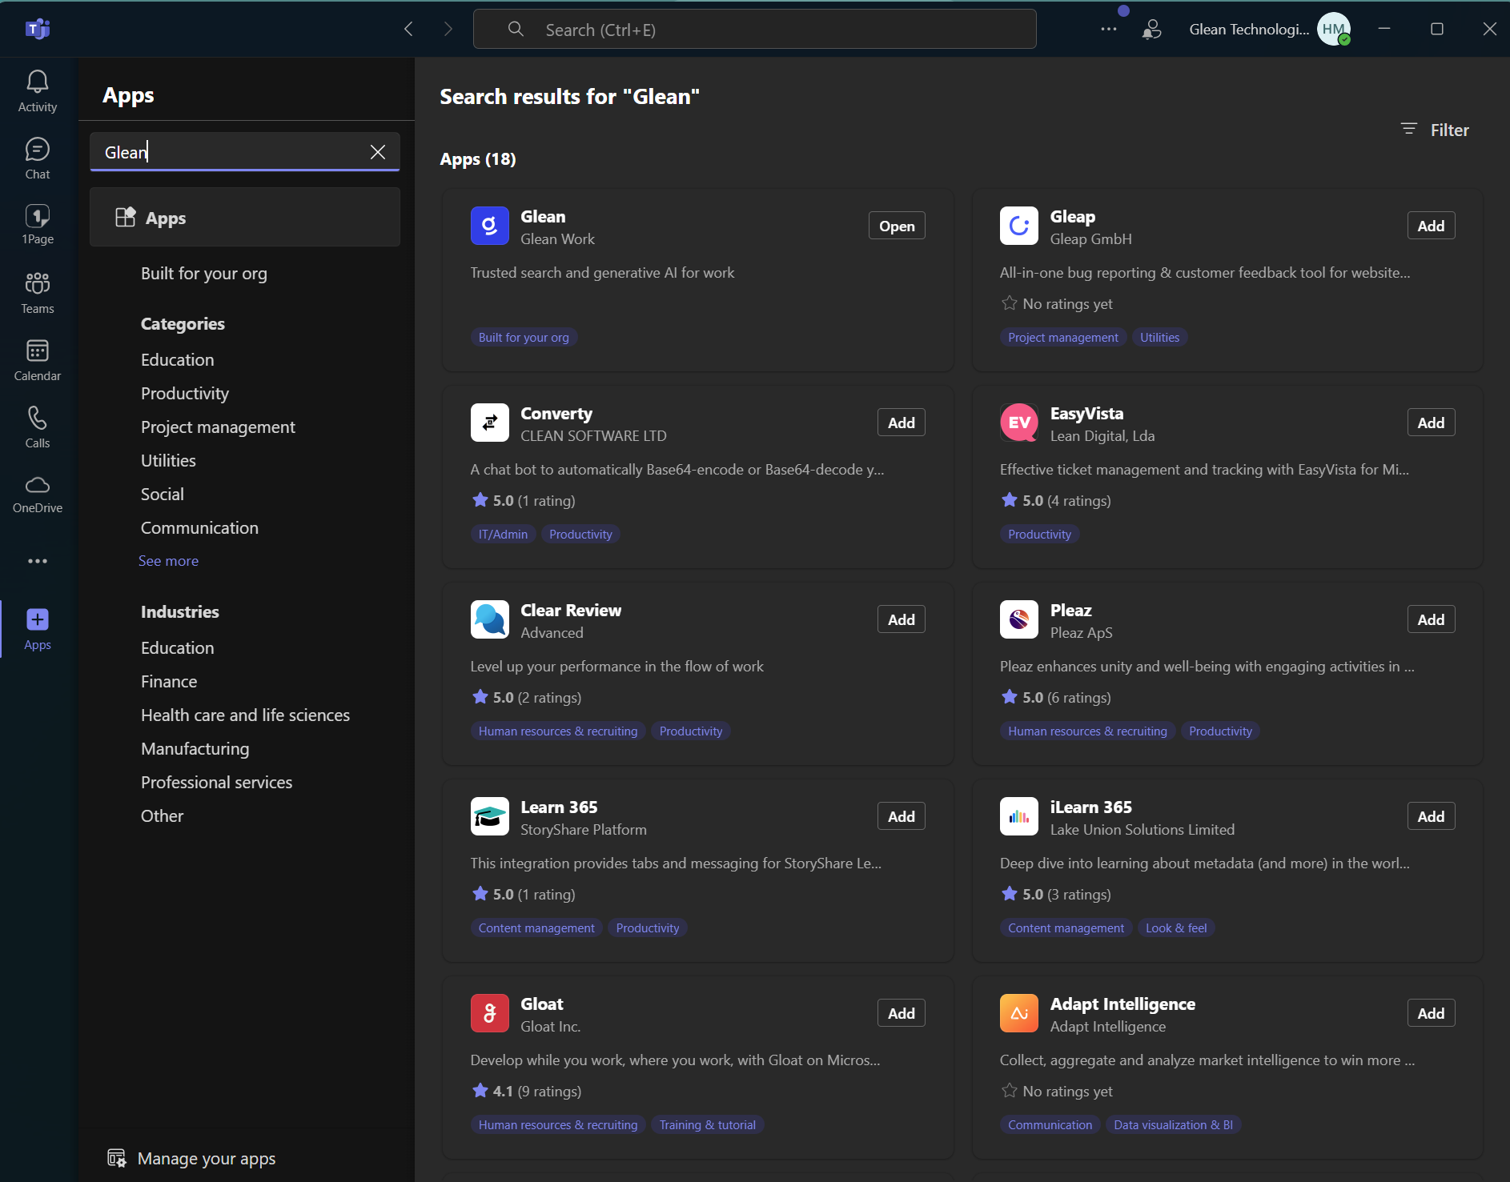The width and height of the screenshot is (1510, 1182).
Task: Focus the top Search (Ctrl+E) box
Action: point(754,30)
